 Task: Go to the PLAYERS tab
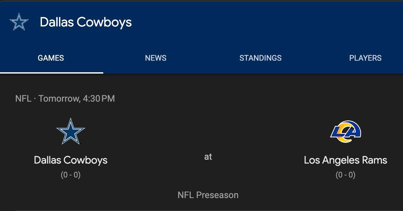click(365, 58)
